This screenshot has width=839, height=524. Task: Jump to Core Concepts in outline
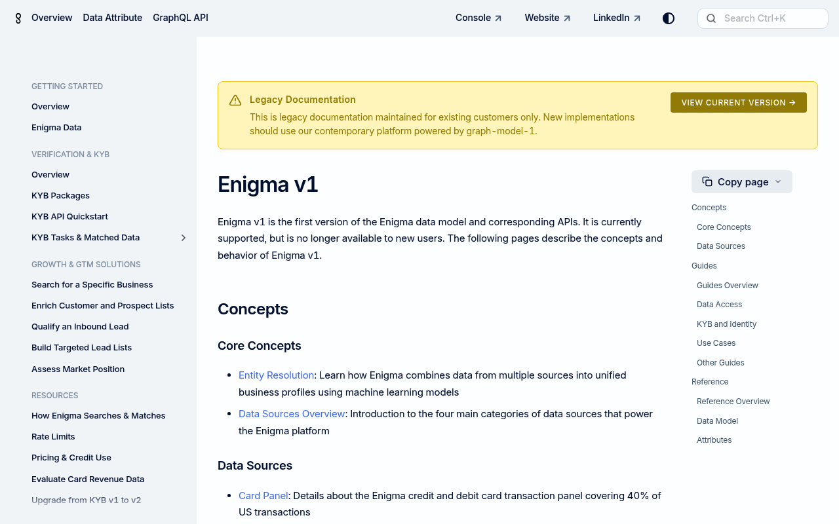724,227
